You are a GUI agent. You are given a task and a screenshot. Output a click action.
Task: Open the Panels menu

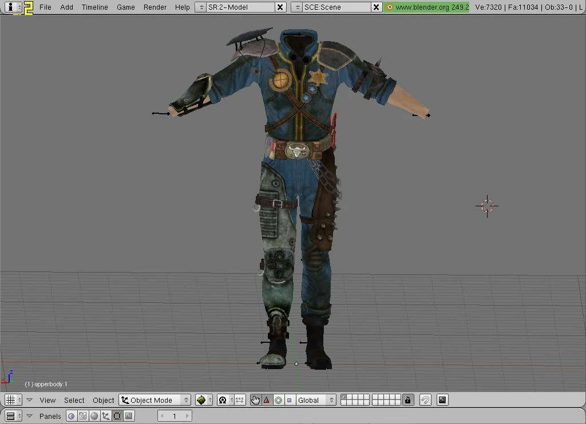pyautogui.click(x=50, y=416)
